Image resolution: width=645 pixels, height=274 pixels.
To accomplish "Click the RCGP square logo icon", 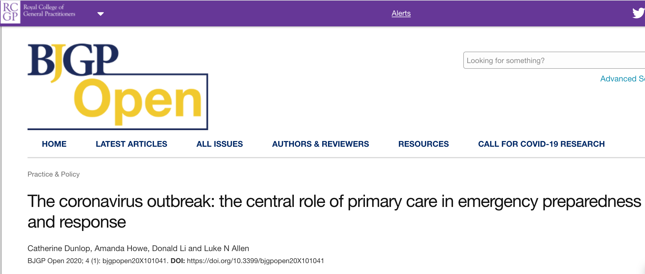I will [10, 12].
